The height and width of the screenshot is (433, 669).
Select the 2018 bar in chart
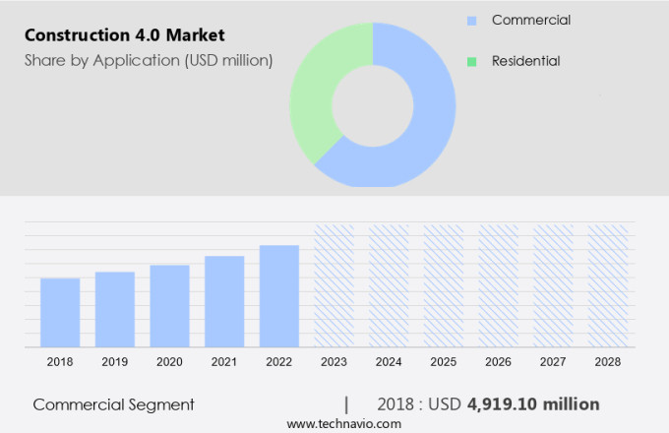(x=60, y=312)
